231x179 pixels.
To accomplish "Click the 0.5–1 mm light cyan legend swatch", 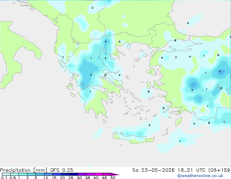I will [15, 174].
